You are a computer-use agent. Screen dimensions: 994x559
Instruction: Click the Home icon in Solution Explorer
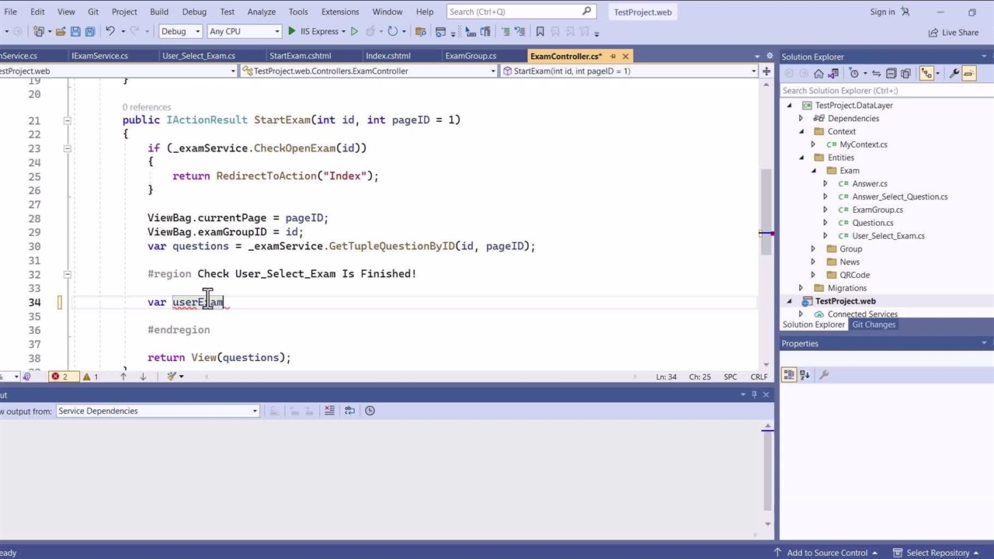pos(818,73)
